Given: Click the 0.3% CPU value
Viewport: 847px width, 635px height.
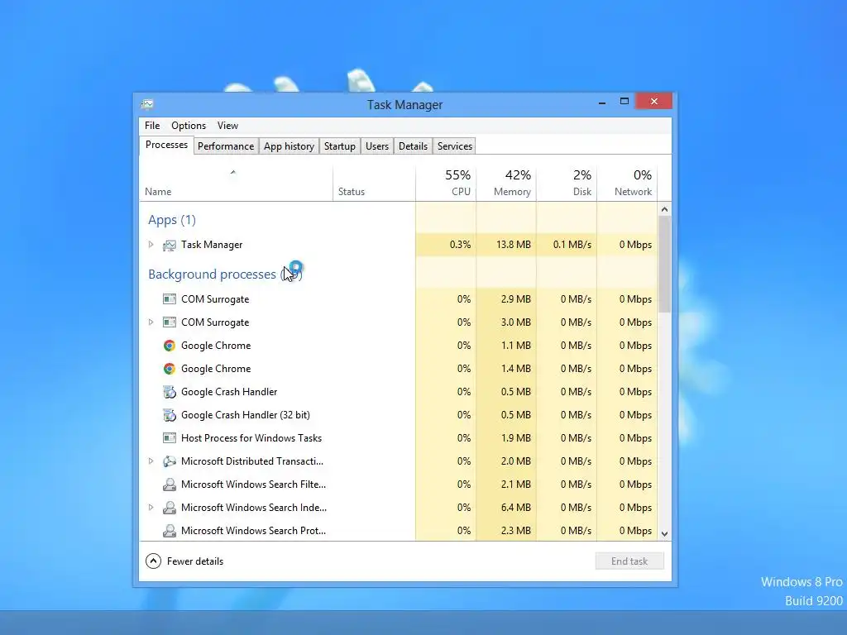Looking at the screenshot, I should click(460, 245).
